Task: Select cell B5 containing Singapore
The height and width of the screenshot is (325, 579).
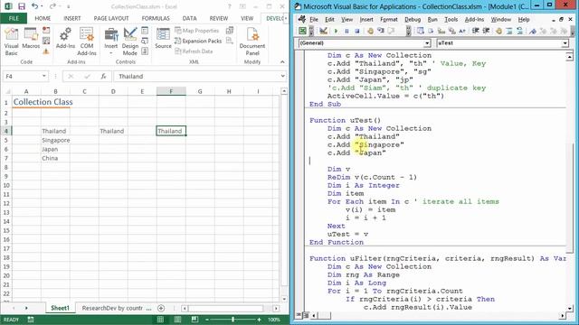Action: 55,140
